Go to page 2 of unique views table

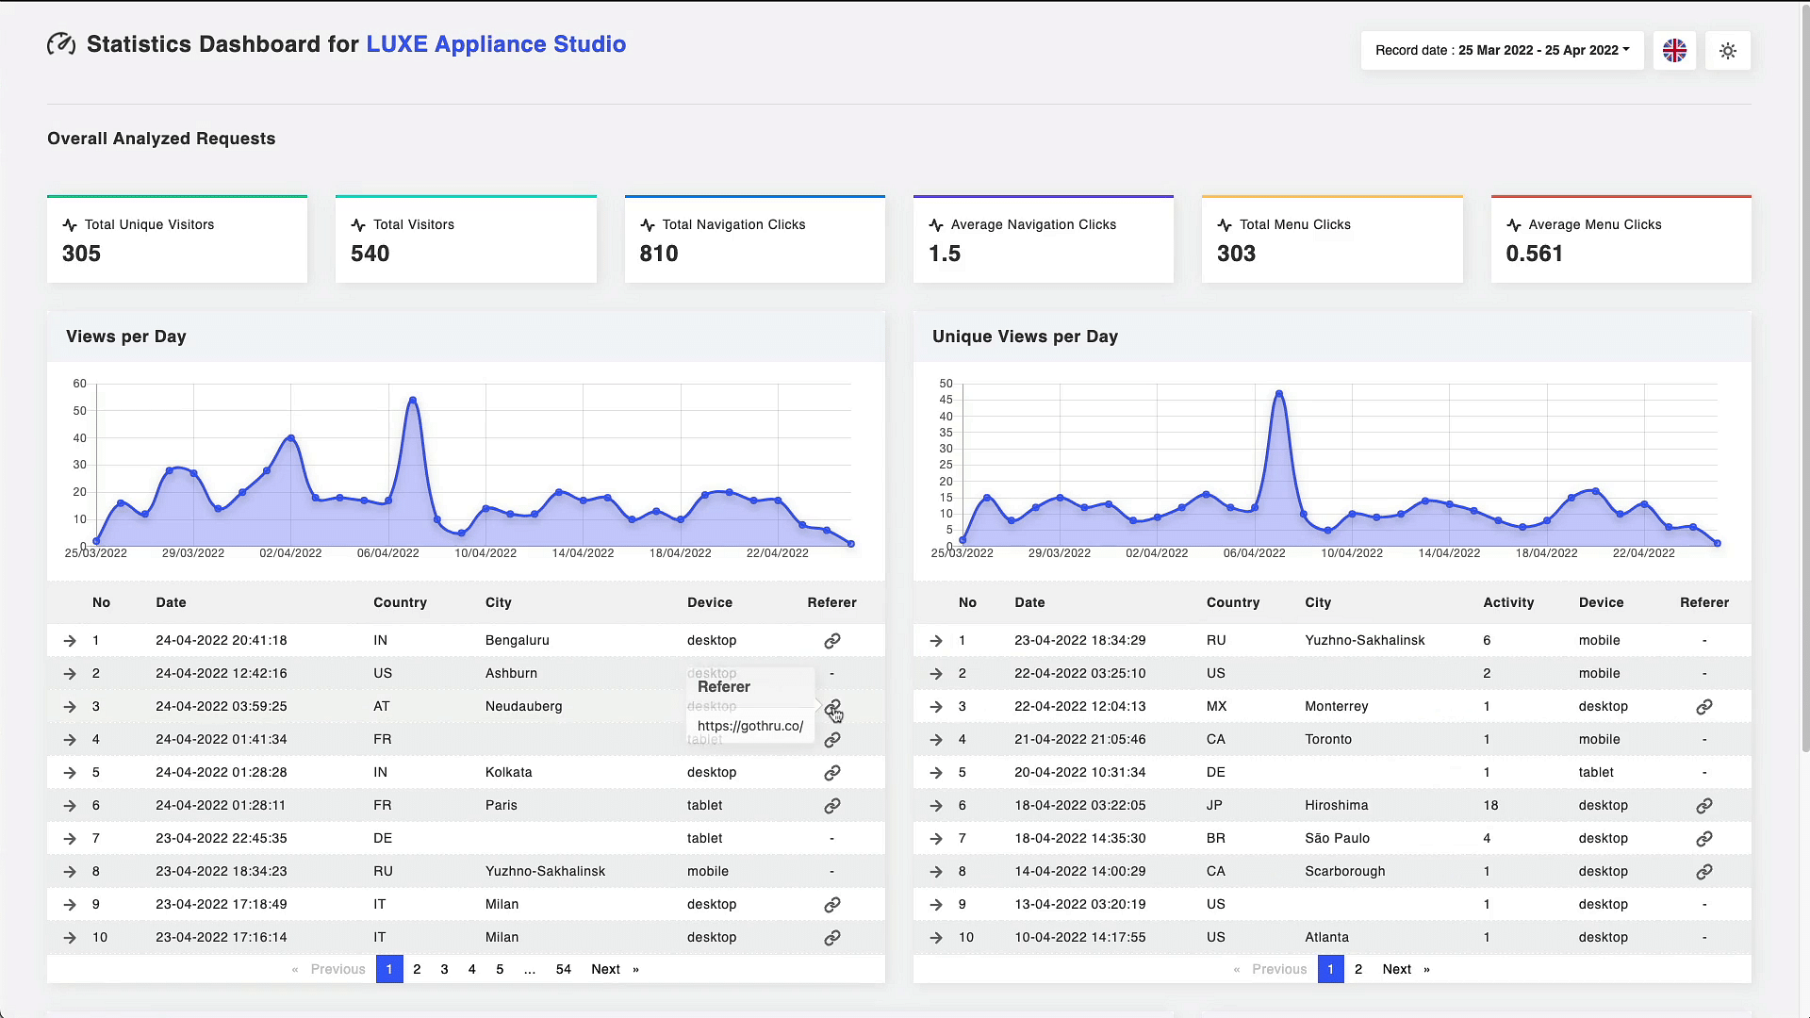pos(1358,969)
